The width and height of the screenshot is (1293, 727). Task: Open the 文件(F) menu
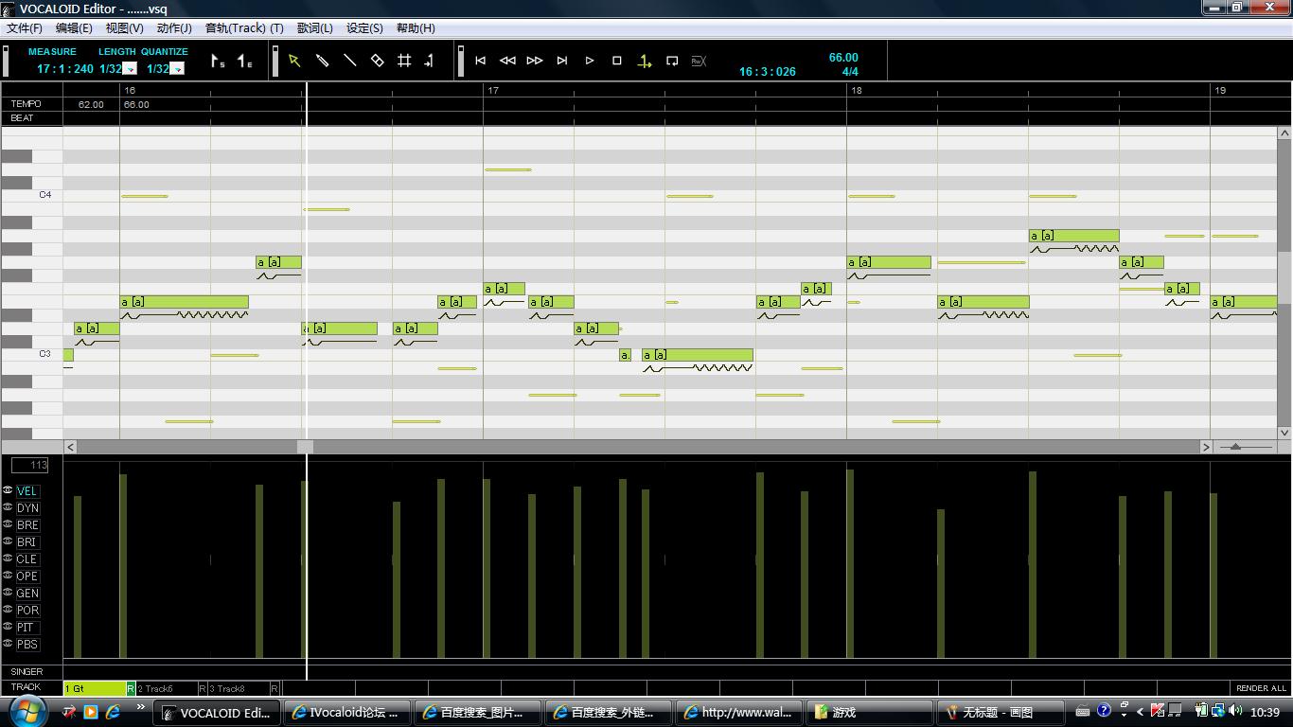(x=24, y=28)
